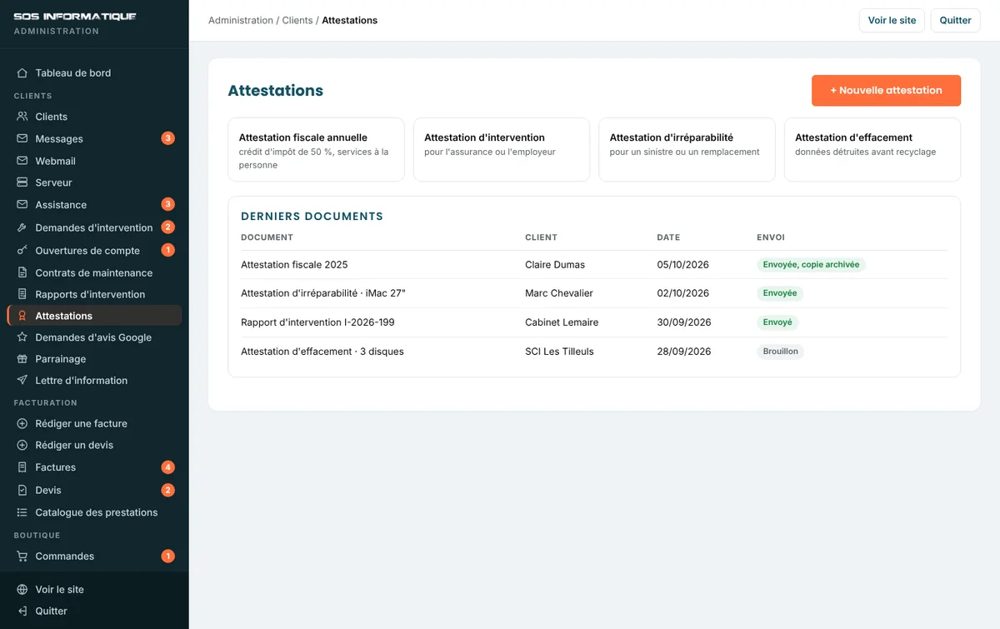Click the Devis document icon
The height and width of the screenshot is (629, 1000).
click(22, 490)
